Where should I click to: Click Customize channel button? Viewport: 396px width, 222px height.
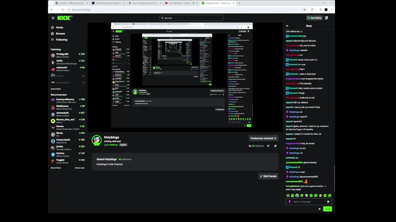pyautogui.click(x=263, y=138)
